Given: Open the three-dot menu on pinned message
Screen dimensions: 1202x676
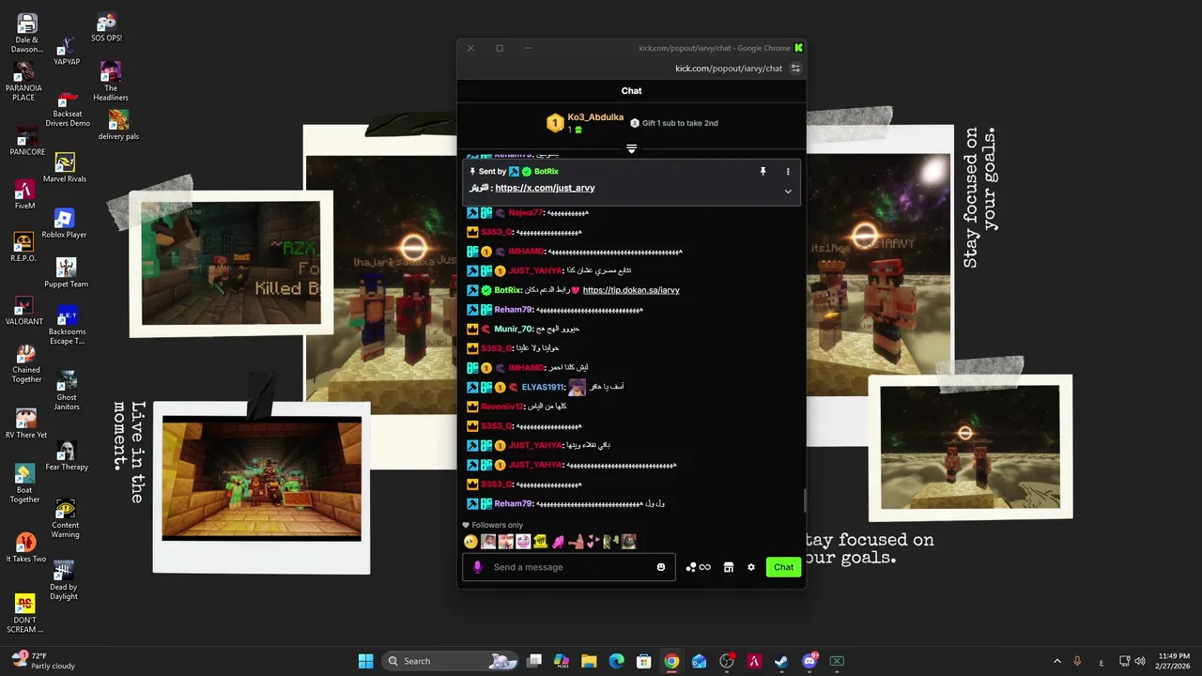Looking at the screenshot, I should [x=788, y=172].
